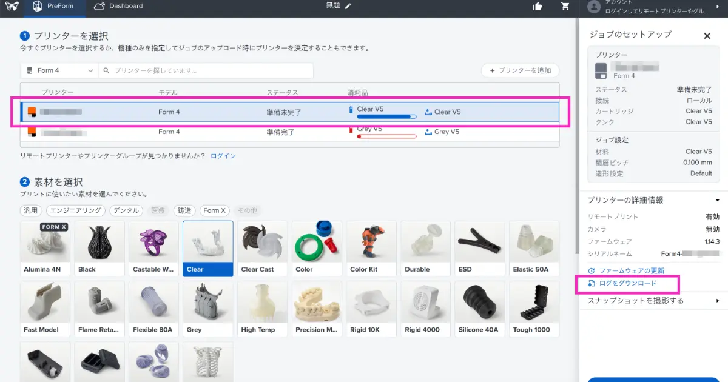The image size is (728, 382).
Task: Select the 汎用 material filter
Action: click(31, 210)
